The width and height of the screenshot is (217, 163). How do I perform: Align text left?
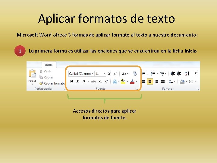click(x=144, y=81)
